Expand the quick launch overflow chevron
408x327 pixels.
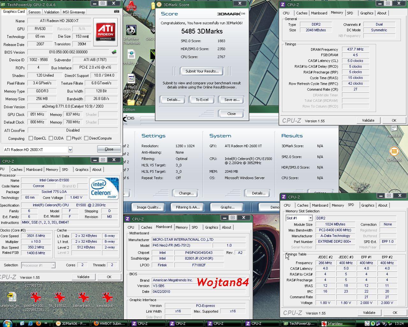click(46, 323)
